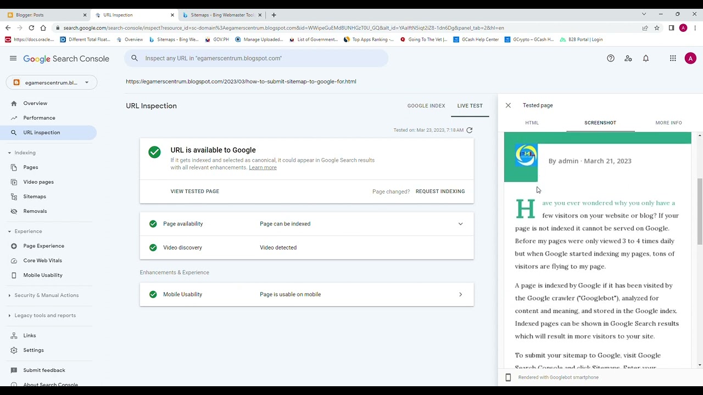The image size is (703, 395).
Task: Open the Search Console hamburger main menu
Action: click(x=13, y=58)
